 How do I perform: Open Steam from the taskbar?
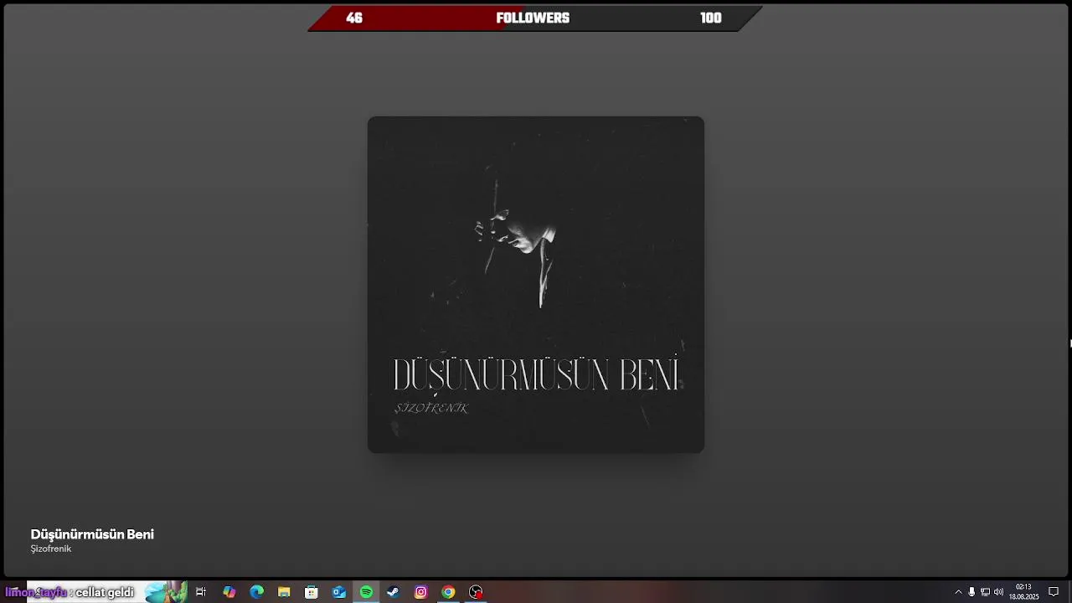pyautogui.click(x=394, y=592)
